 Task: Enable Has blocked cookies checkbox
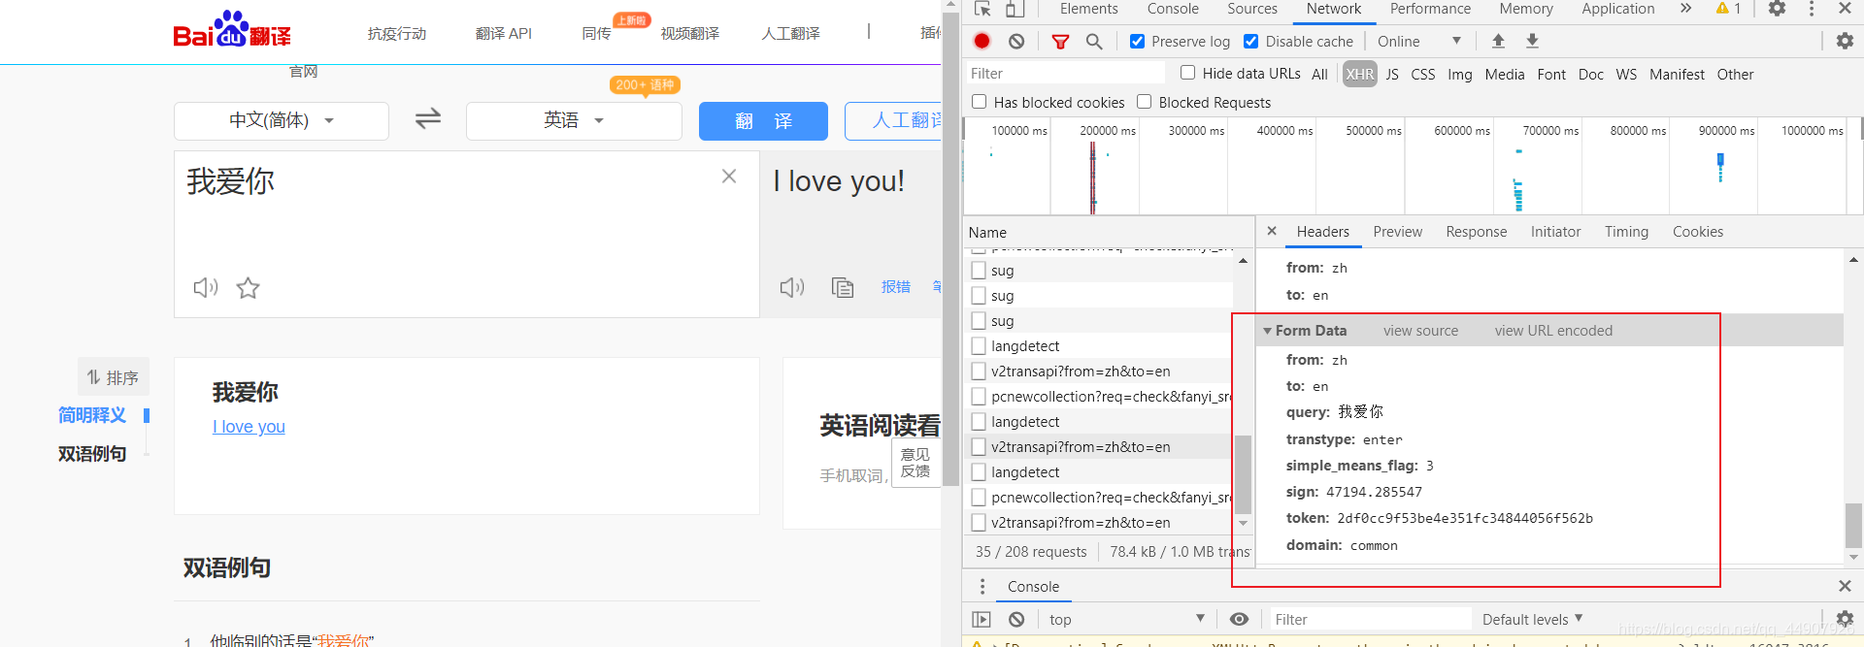click(x=980, y=102)
